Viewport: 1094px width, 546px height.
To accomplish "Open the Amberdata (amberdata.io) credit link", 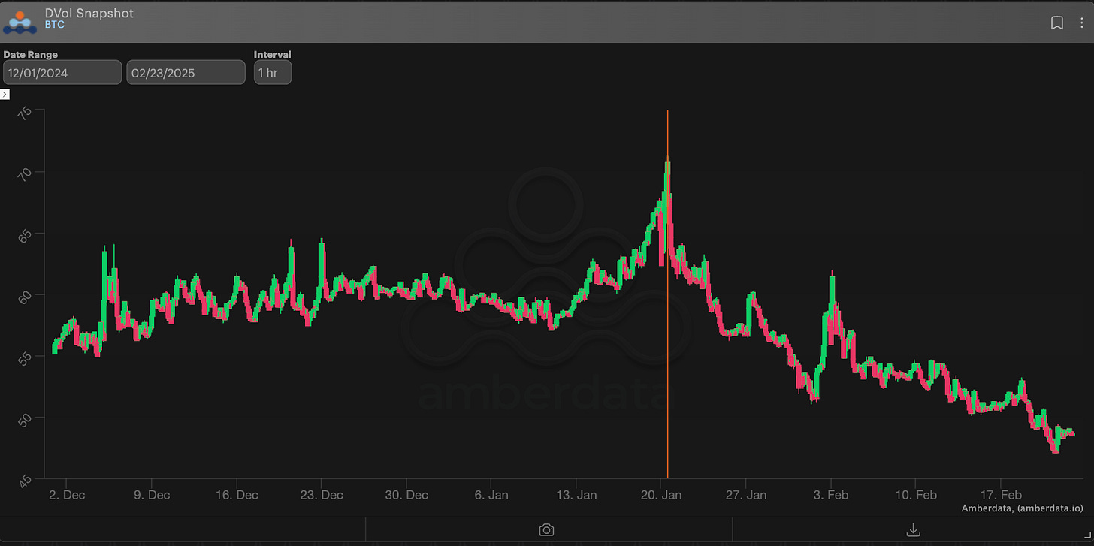I will [1023, 508].
